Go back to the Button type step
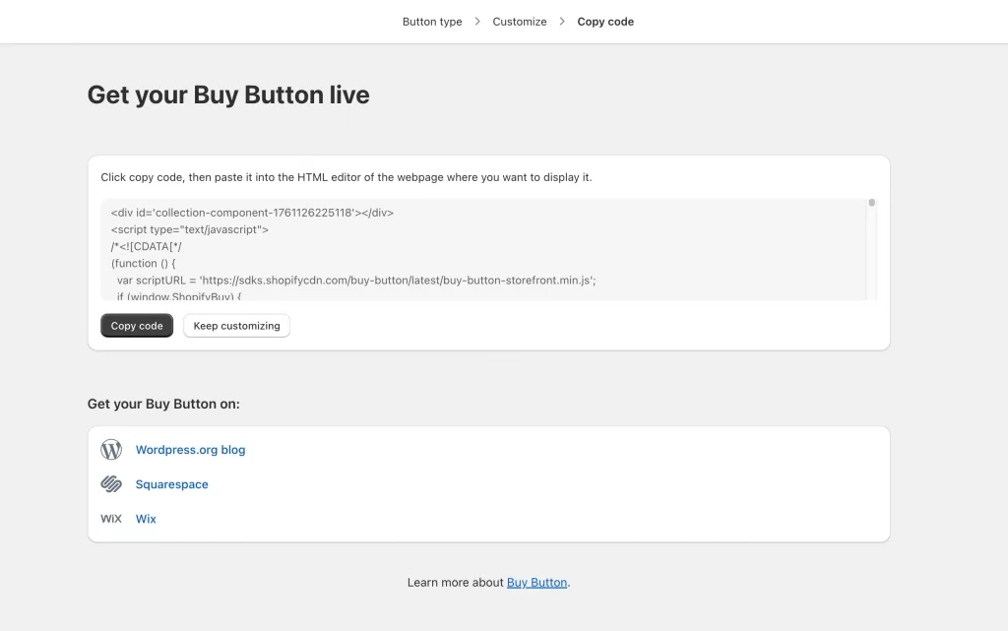The width and height of the screenshot is (1008, 631). click(x=431, y=21)
